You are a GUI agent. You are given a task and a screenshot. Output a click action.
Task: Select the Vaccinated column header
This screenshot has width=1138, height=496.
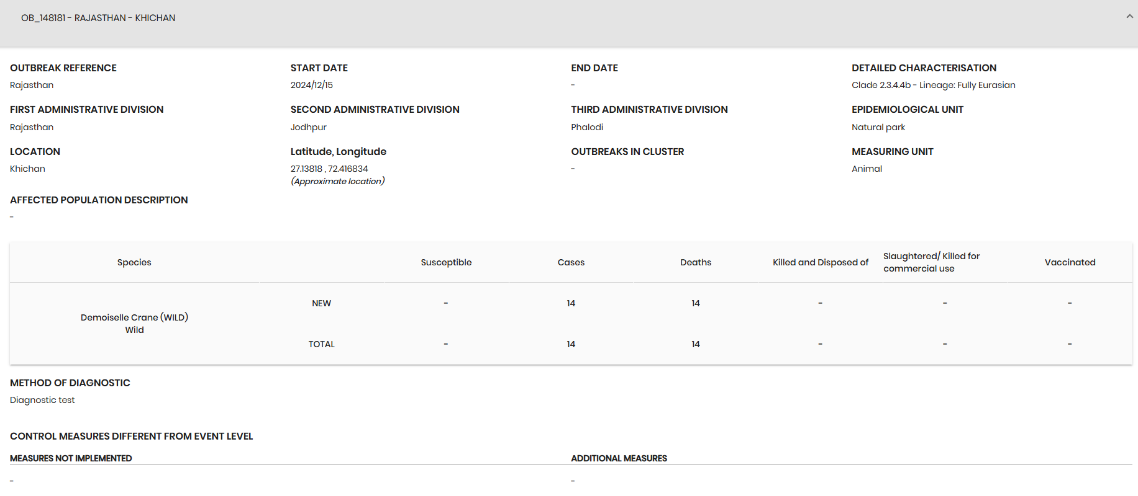(x=1070, y=262)
